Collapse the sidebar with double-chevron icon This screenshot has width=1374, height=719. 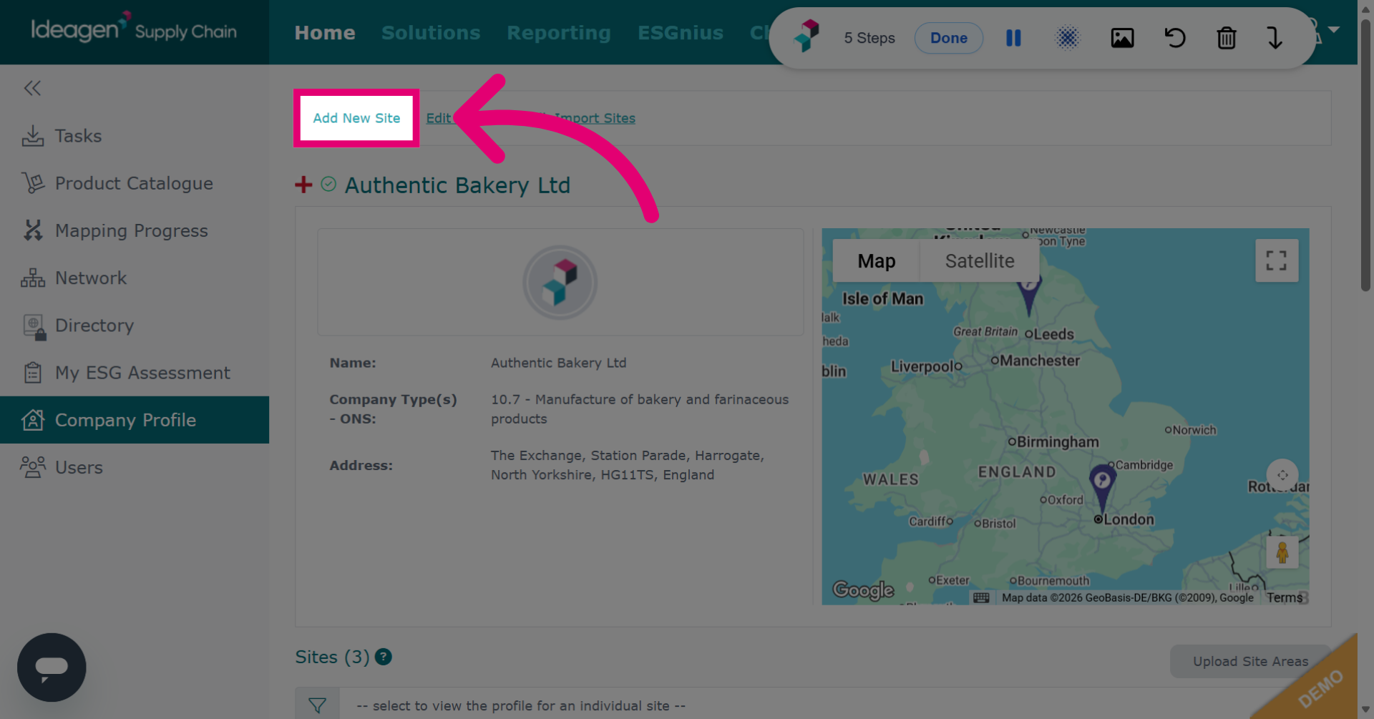click(x=32, y=88)
